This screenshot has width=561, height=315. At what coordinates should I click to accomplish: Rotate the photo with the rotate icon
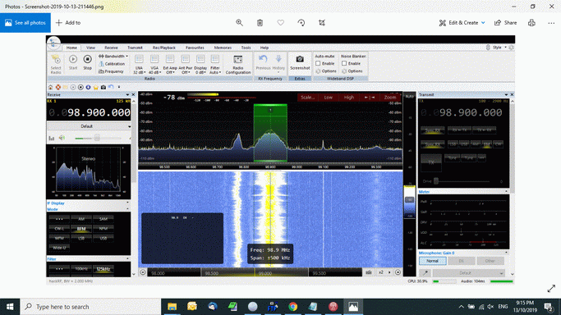tap(301, 22)
